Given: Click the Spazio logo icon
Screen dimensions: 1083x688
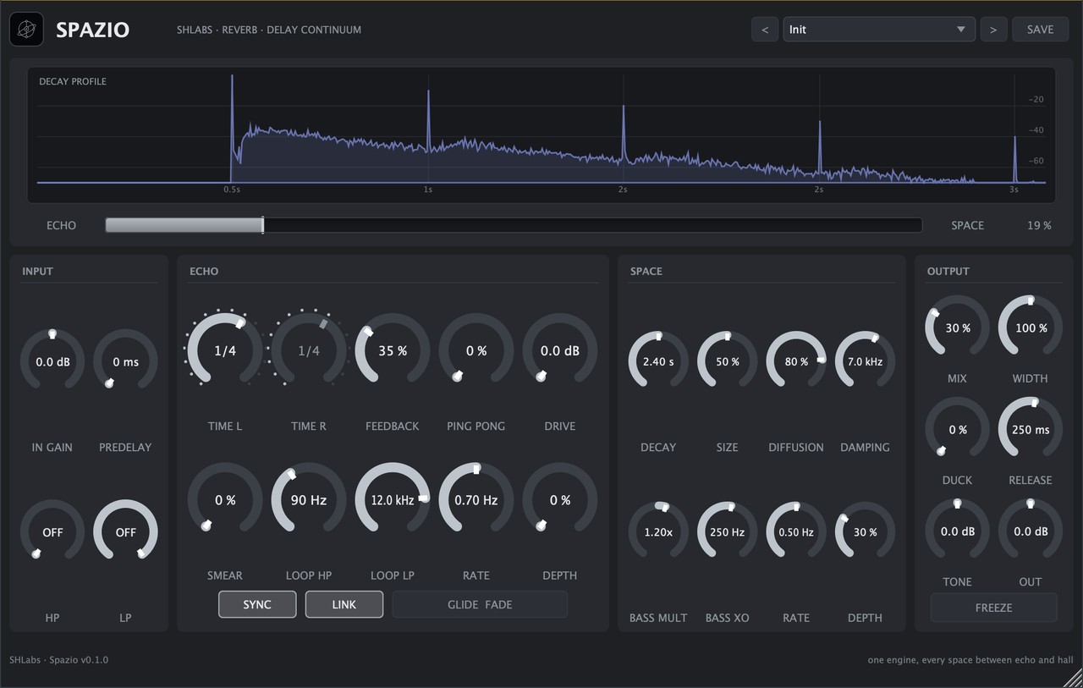Looking at the screenshot, I should 26,30.
